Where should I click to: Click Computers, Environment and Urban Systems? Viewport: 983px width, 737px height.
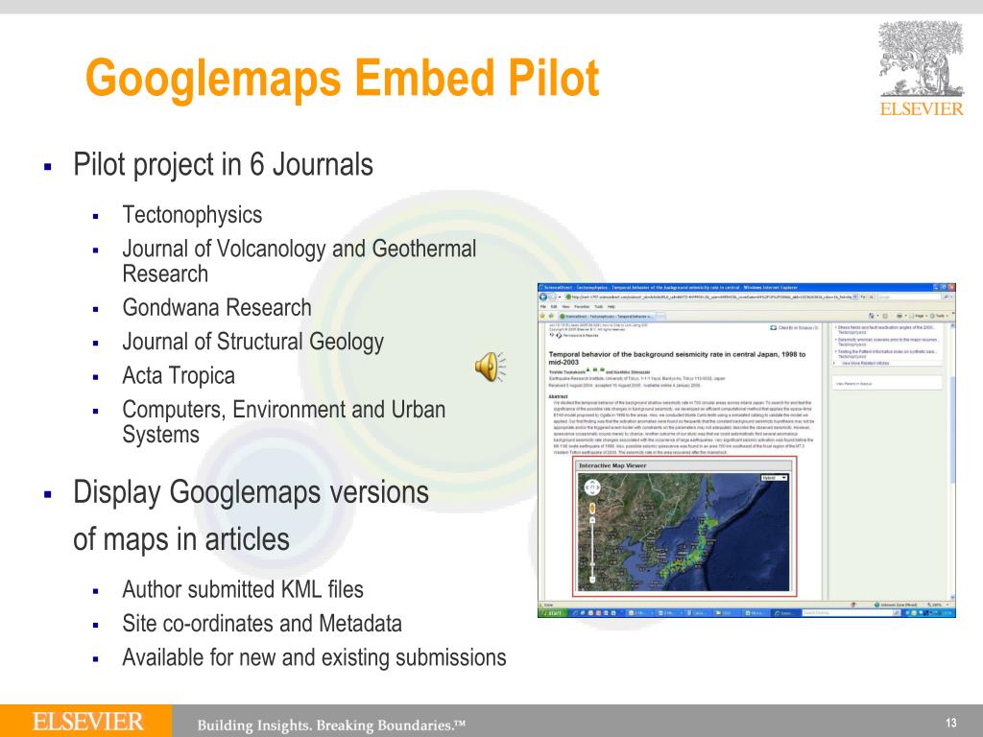click(284, 421)
